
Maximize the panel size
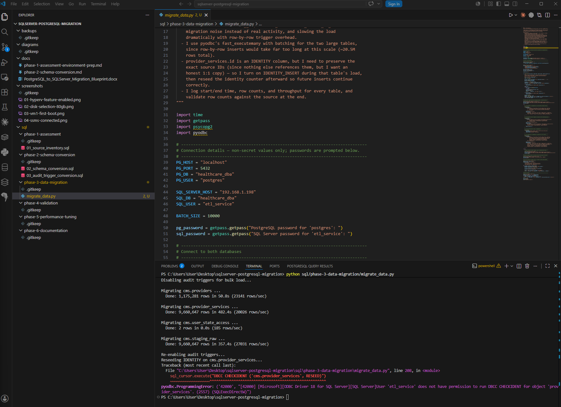point(548,266)
